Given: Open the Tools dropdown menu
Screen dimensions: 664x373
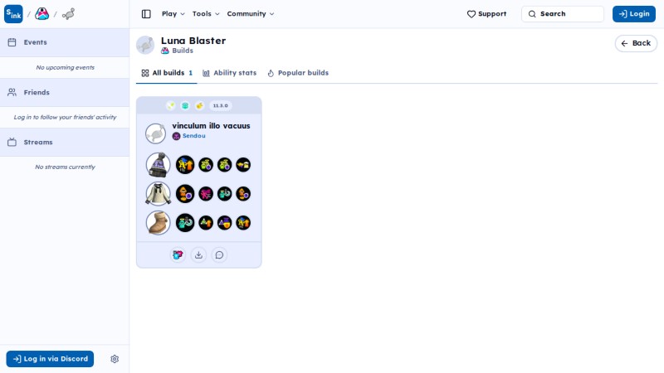Looking at the screenshot, I should point(206,14).
